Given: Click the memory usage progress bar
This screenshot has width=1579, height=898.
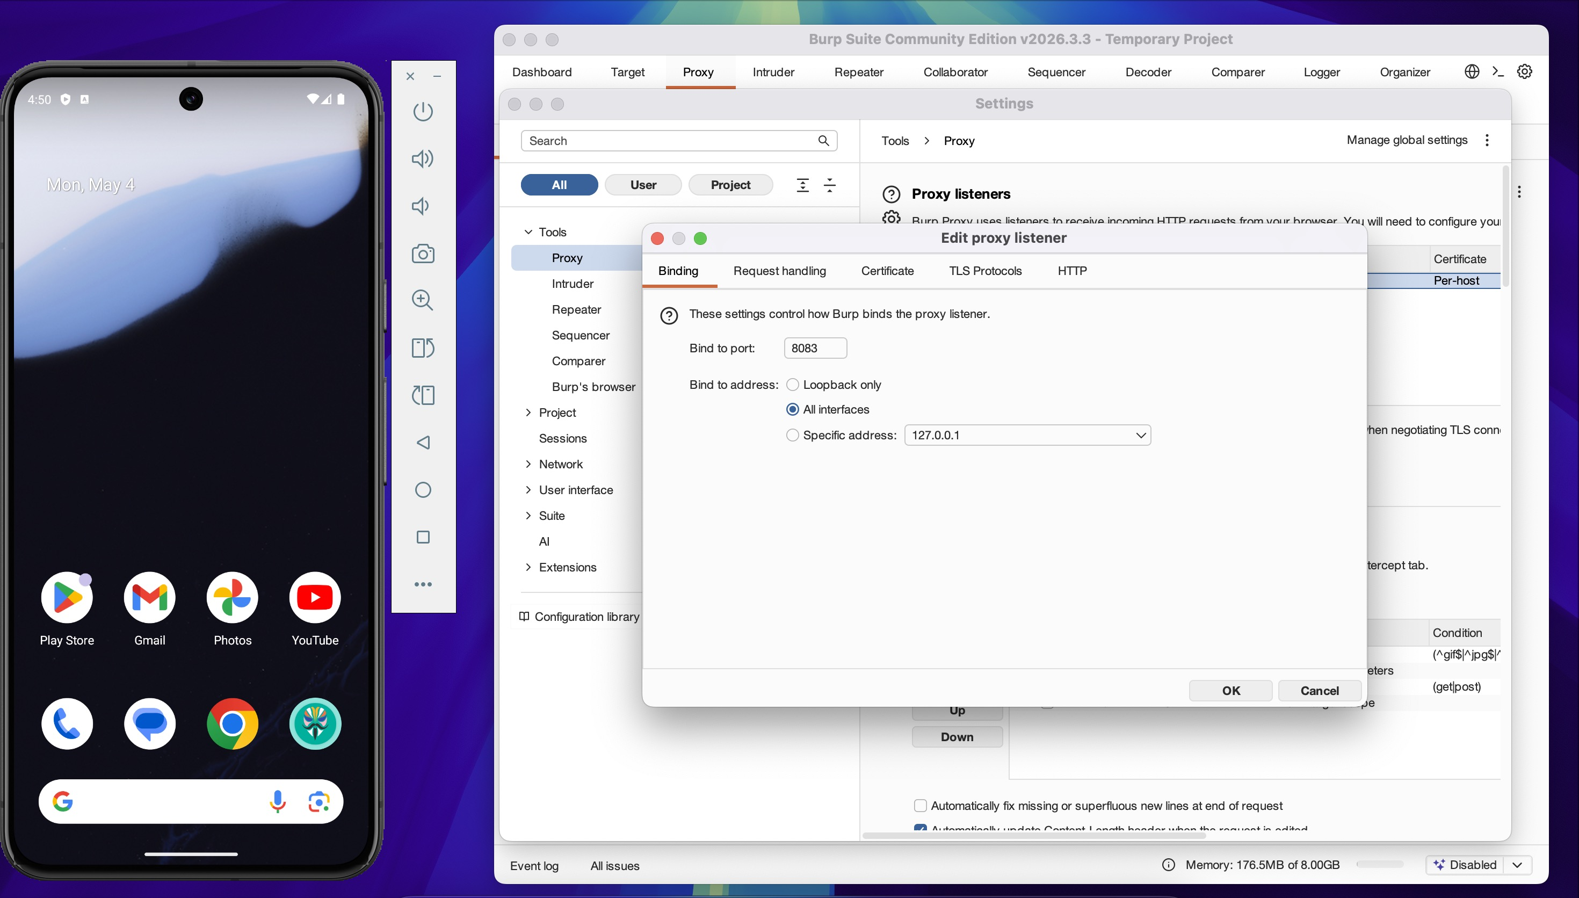Looking at the screenshot, I should [1380, 865].
